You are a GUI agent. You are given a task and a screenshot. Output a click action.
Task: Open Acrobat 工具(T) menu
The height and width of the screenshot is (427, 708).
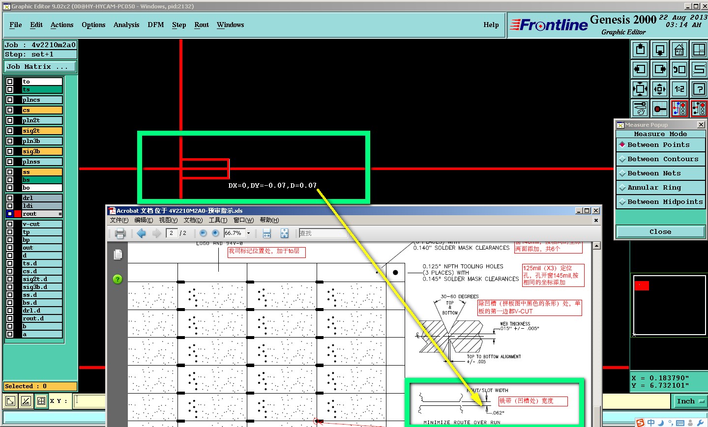(x=218, y=220)
